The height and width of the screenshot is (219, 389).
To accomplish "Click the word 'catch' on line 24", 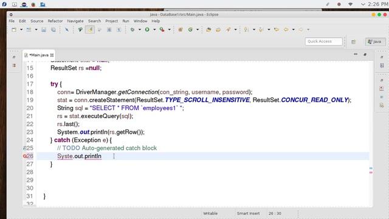I will tap(62, 140).
